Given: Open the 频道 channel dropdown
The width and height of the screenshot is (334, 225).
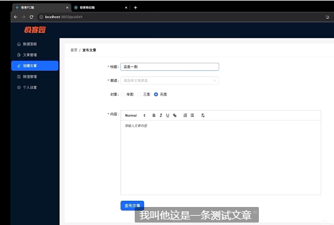Looking at the screenshot, I should (x=169, y=80).
